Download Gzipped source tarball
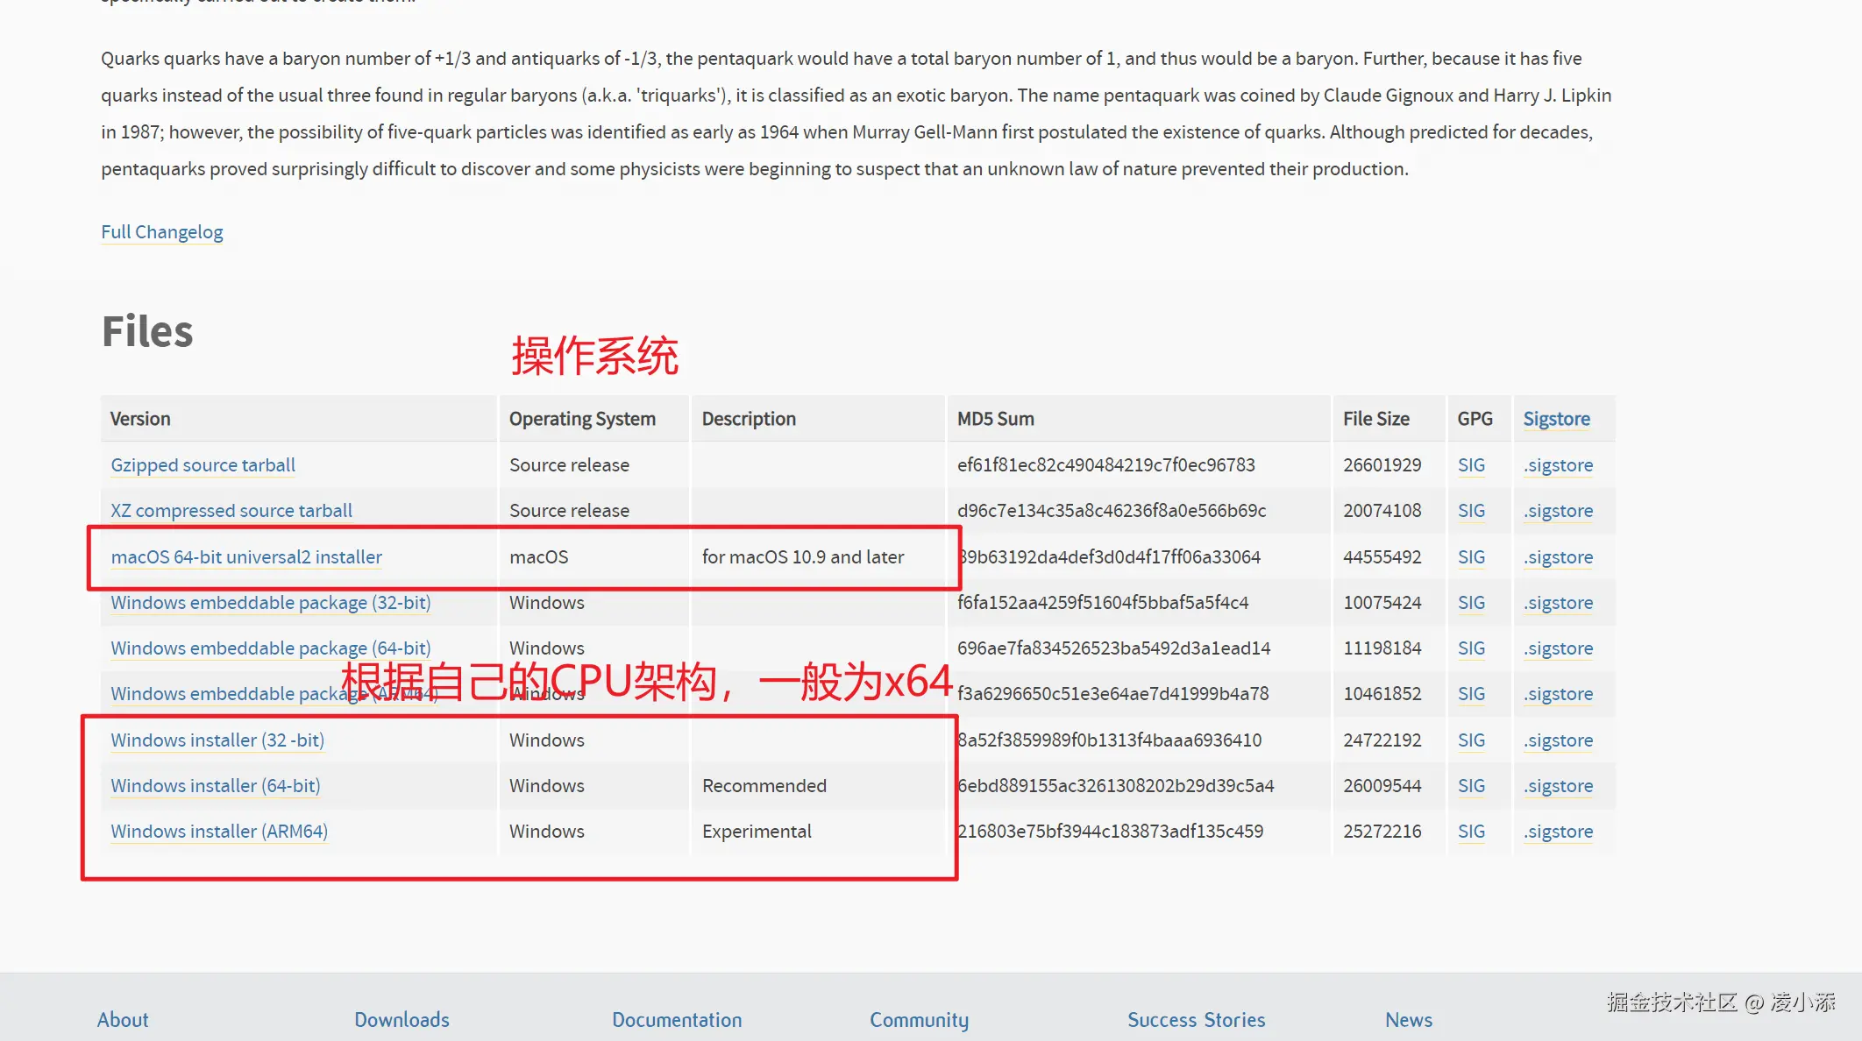Screen dimensions: 1862x1041 [203, 465]
